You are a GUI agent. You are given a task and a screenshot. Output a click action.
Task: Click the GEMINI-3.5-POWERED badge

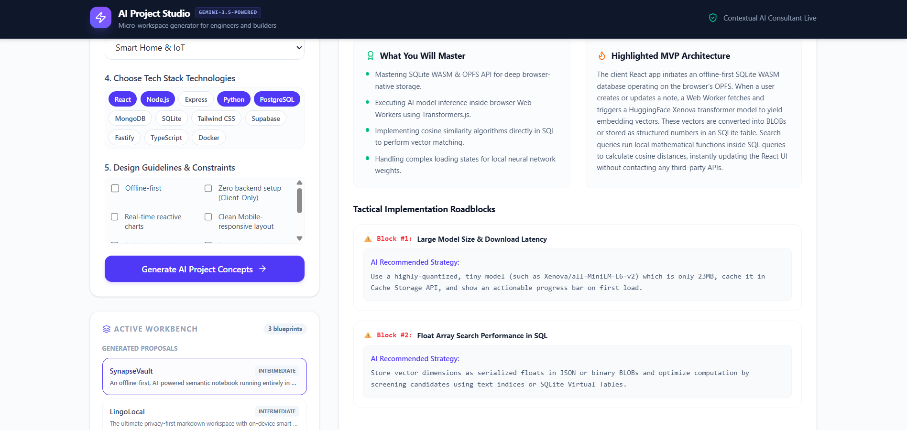click(x=228, y=12)
